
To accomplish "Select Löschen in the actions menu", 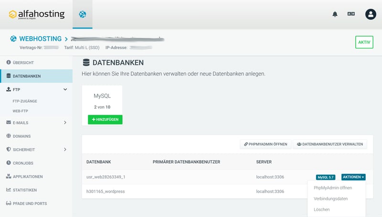I will (x=321, y=209).
